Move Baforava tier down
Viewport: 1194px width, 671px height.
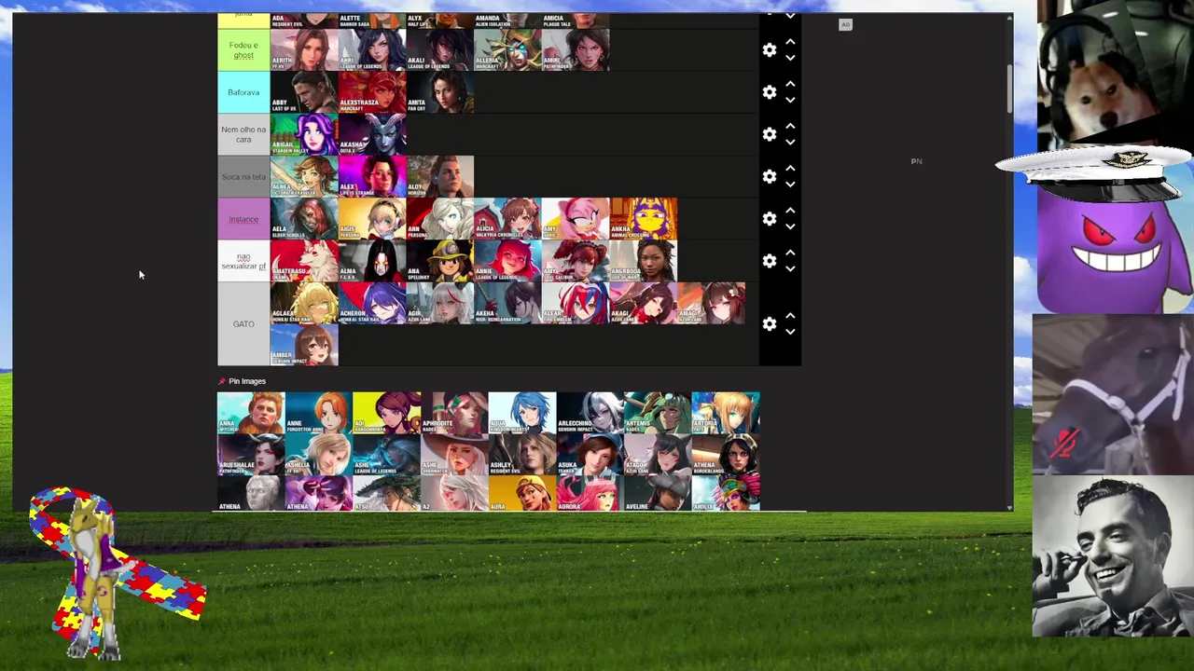point(790,101)
